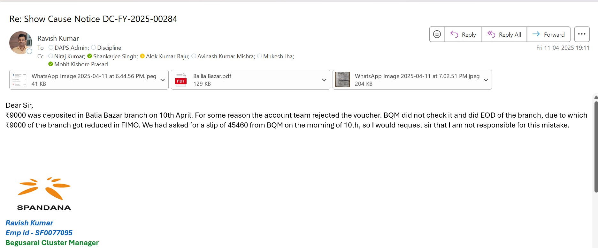Image resolution: width=598 pixels, height=248 pixels.
Task: Click the Reply arrow button
Action: 463,34
